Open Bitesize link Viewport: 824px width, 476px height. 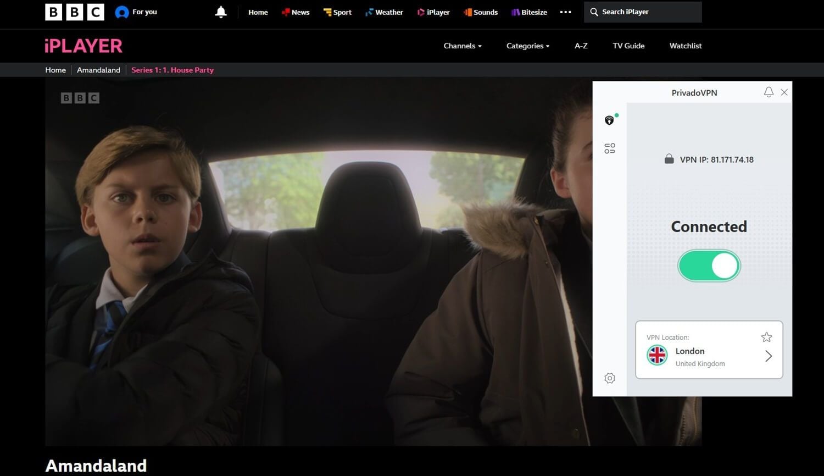pyautogui.click(x=529, y=12)
